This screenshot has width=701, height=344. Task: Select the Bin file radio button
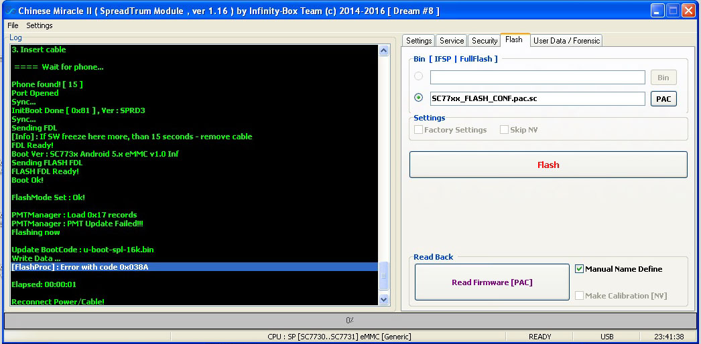click(418, 76)
